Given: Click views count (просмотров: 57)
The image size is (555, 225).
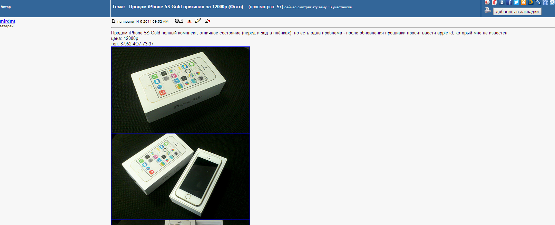Looking at the screenshot, I should (266, 7).
